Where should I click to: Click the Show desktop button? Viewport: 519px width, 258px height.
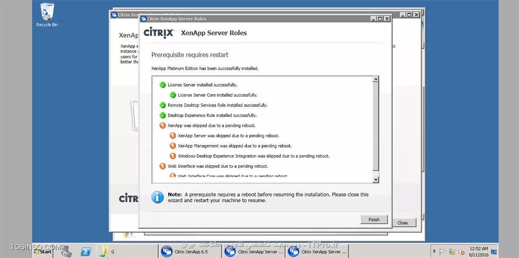[494, 252]
